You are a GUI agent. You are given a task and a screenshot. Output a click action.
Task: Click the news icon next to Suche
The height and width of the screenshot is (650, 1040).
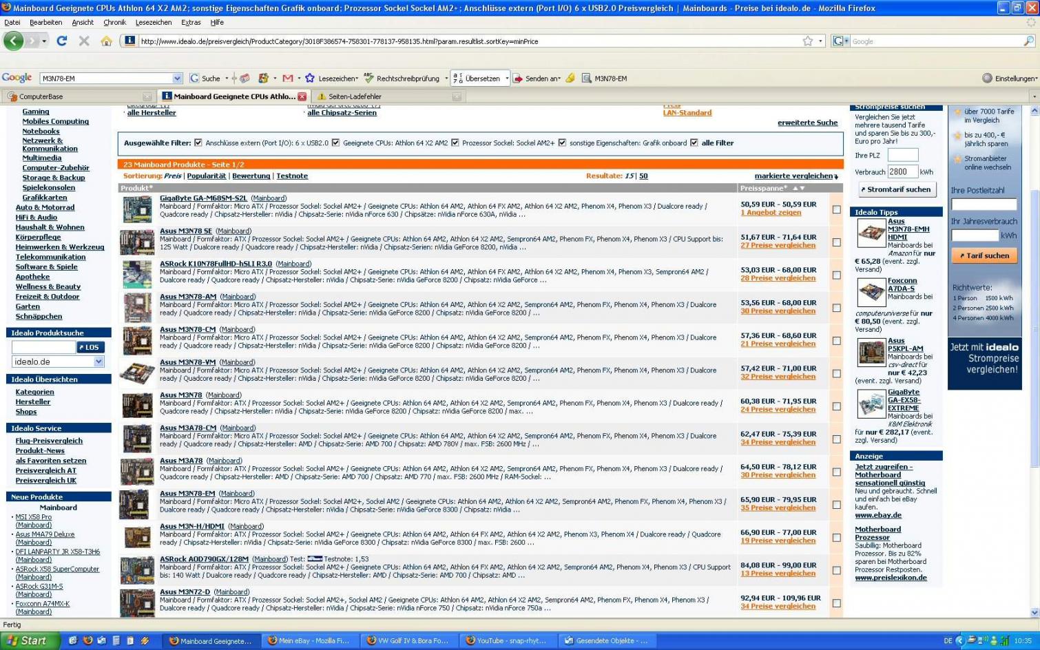[245, 78]
